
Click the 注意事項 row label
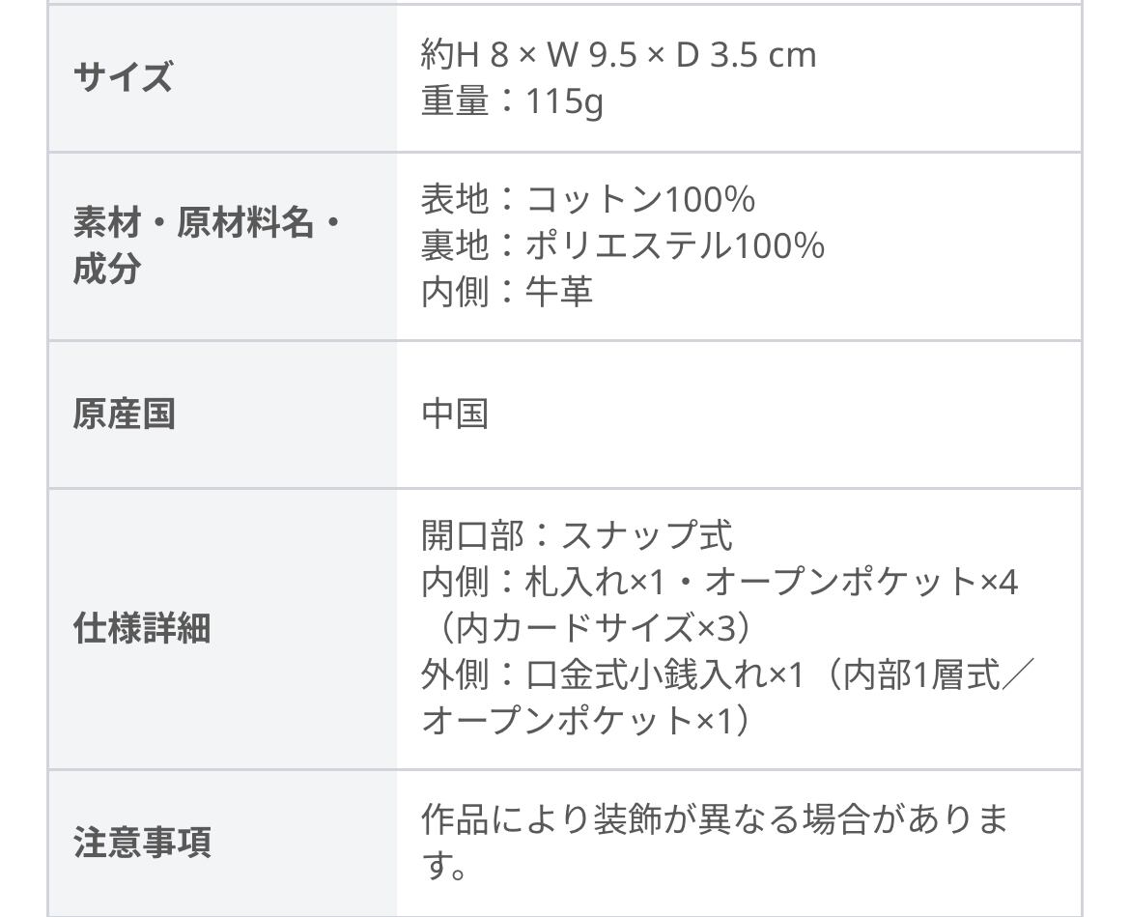click(x=141, y=842)
